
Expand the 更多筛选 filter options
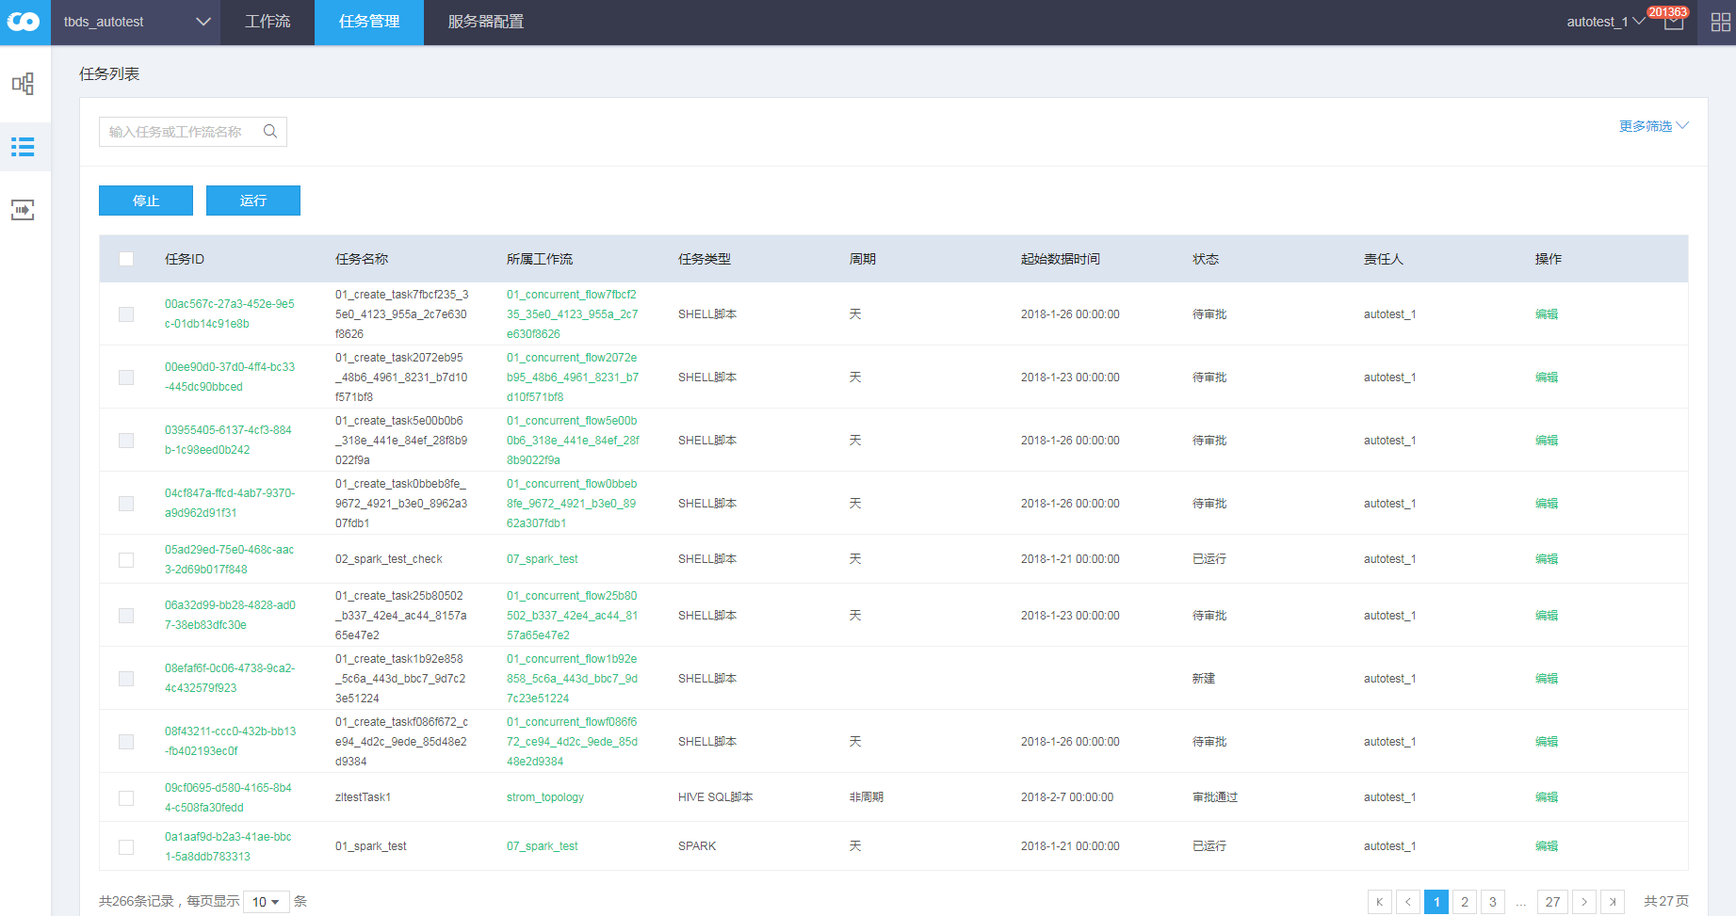click(x=1654, y=126)
